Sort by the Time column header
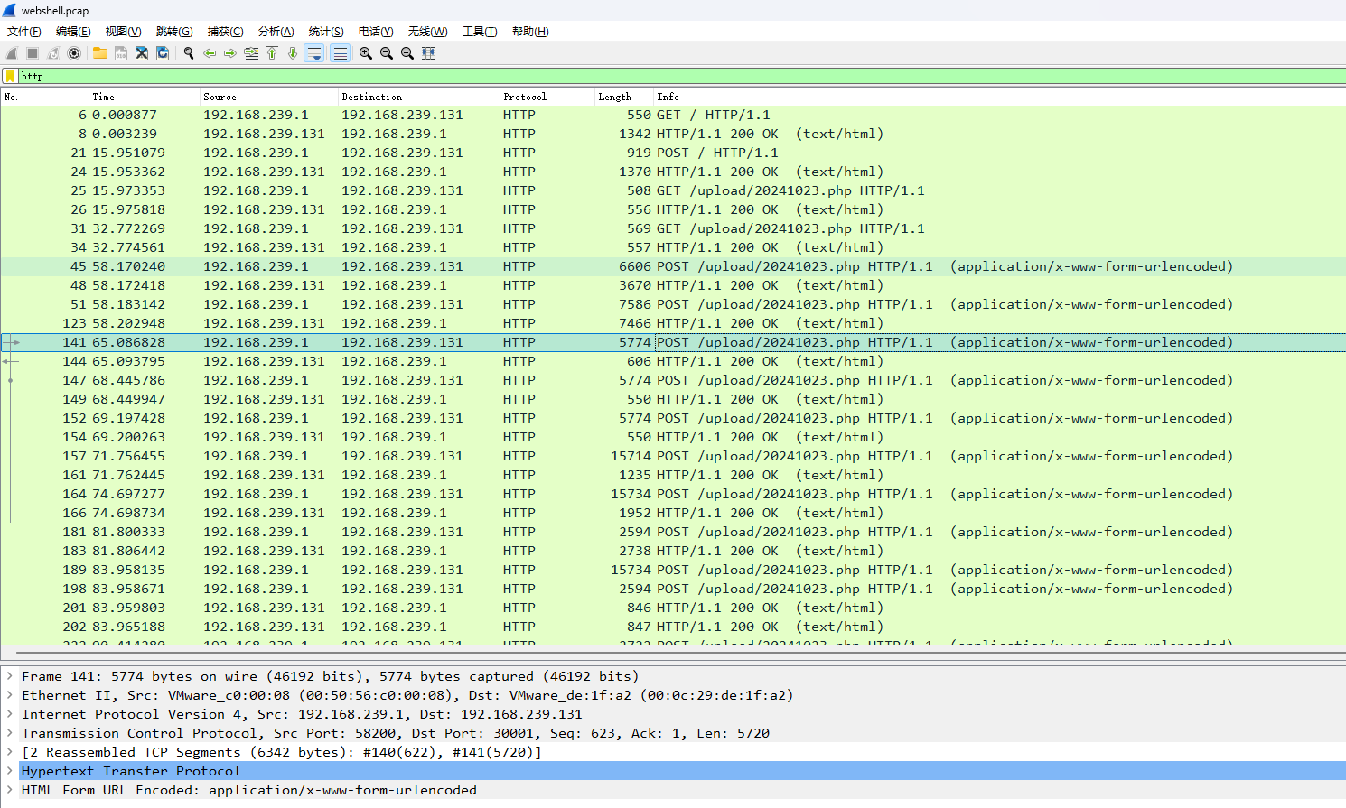This screenshot has height=808, width=1346. pyautogui.click(x=144, y=97)
